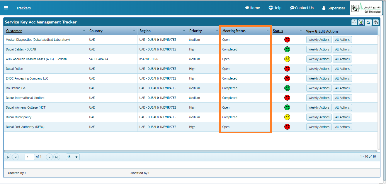Viewport: 386px width, 184px height.
Task: Click the yellow status face for AHG-Abdullah Hashim Gases
Action: click(287, 59)
